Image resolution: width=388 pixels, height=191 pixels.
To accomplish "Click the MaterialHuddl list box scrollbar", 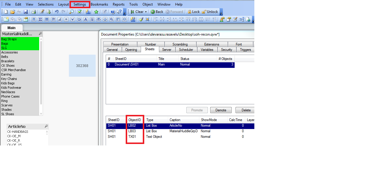I will 41,73.
